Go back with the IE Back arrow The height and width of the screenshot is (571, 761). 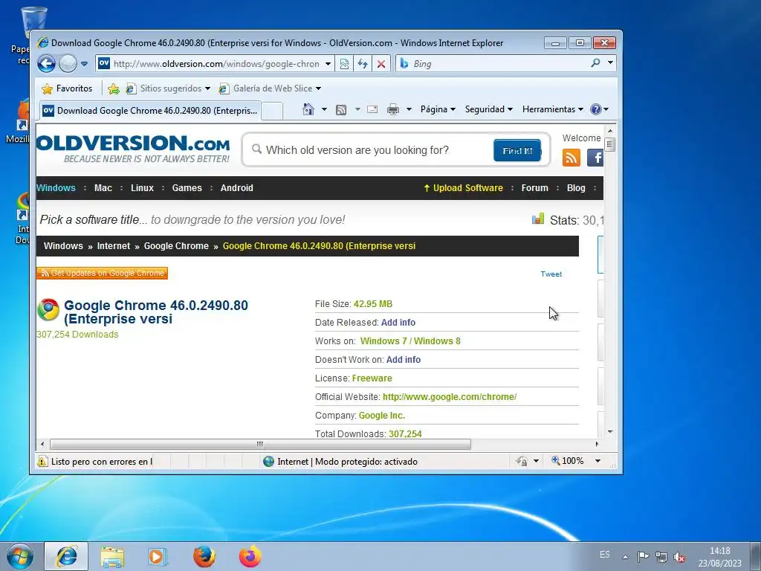pyautogui.click(x=47, y=64)
